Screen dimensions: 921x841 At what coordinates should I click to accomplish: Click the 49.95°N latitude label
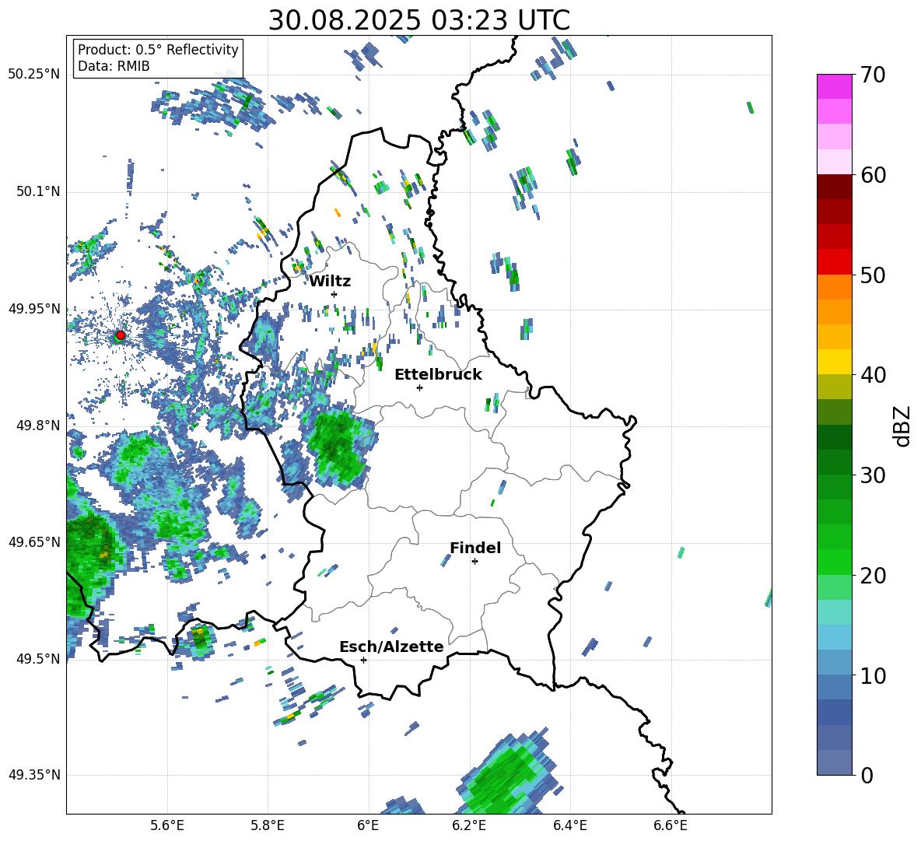coord(34,308)
